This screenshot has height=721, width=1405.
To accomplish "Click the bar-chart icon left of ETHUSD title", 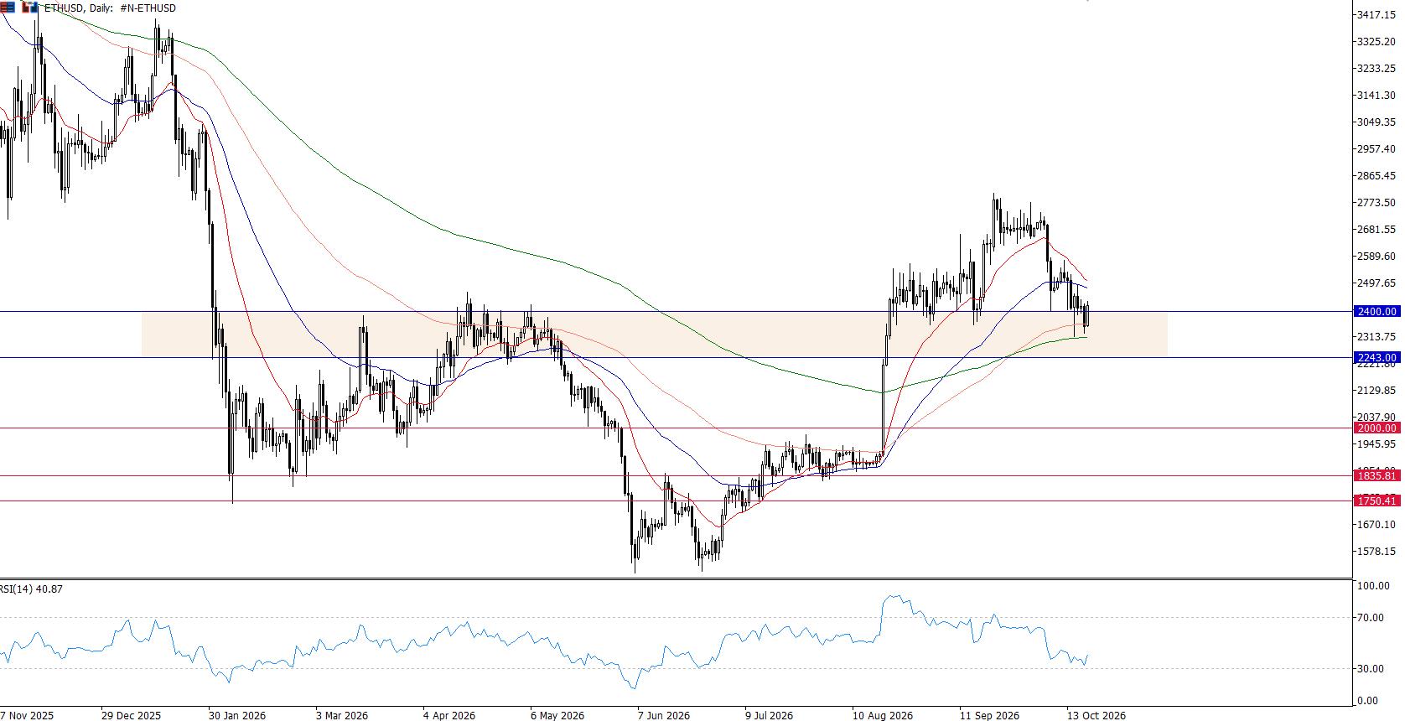I will tap(30, 8).
